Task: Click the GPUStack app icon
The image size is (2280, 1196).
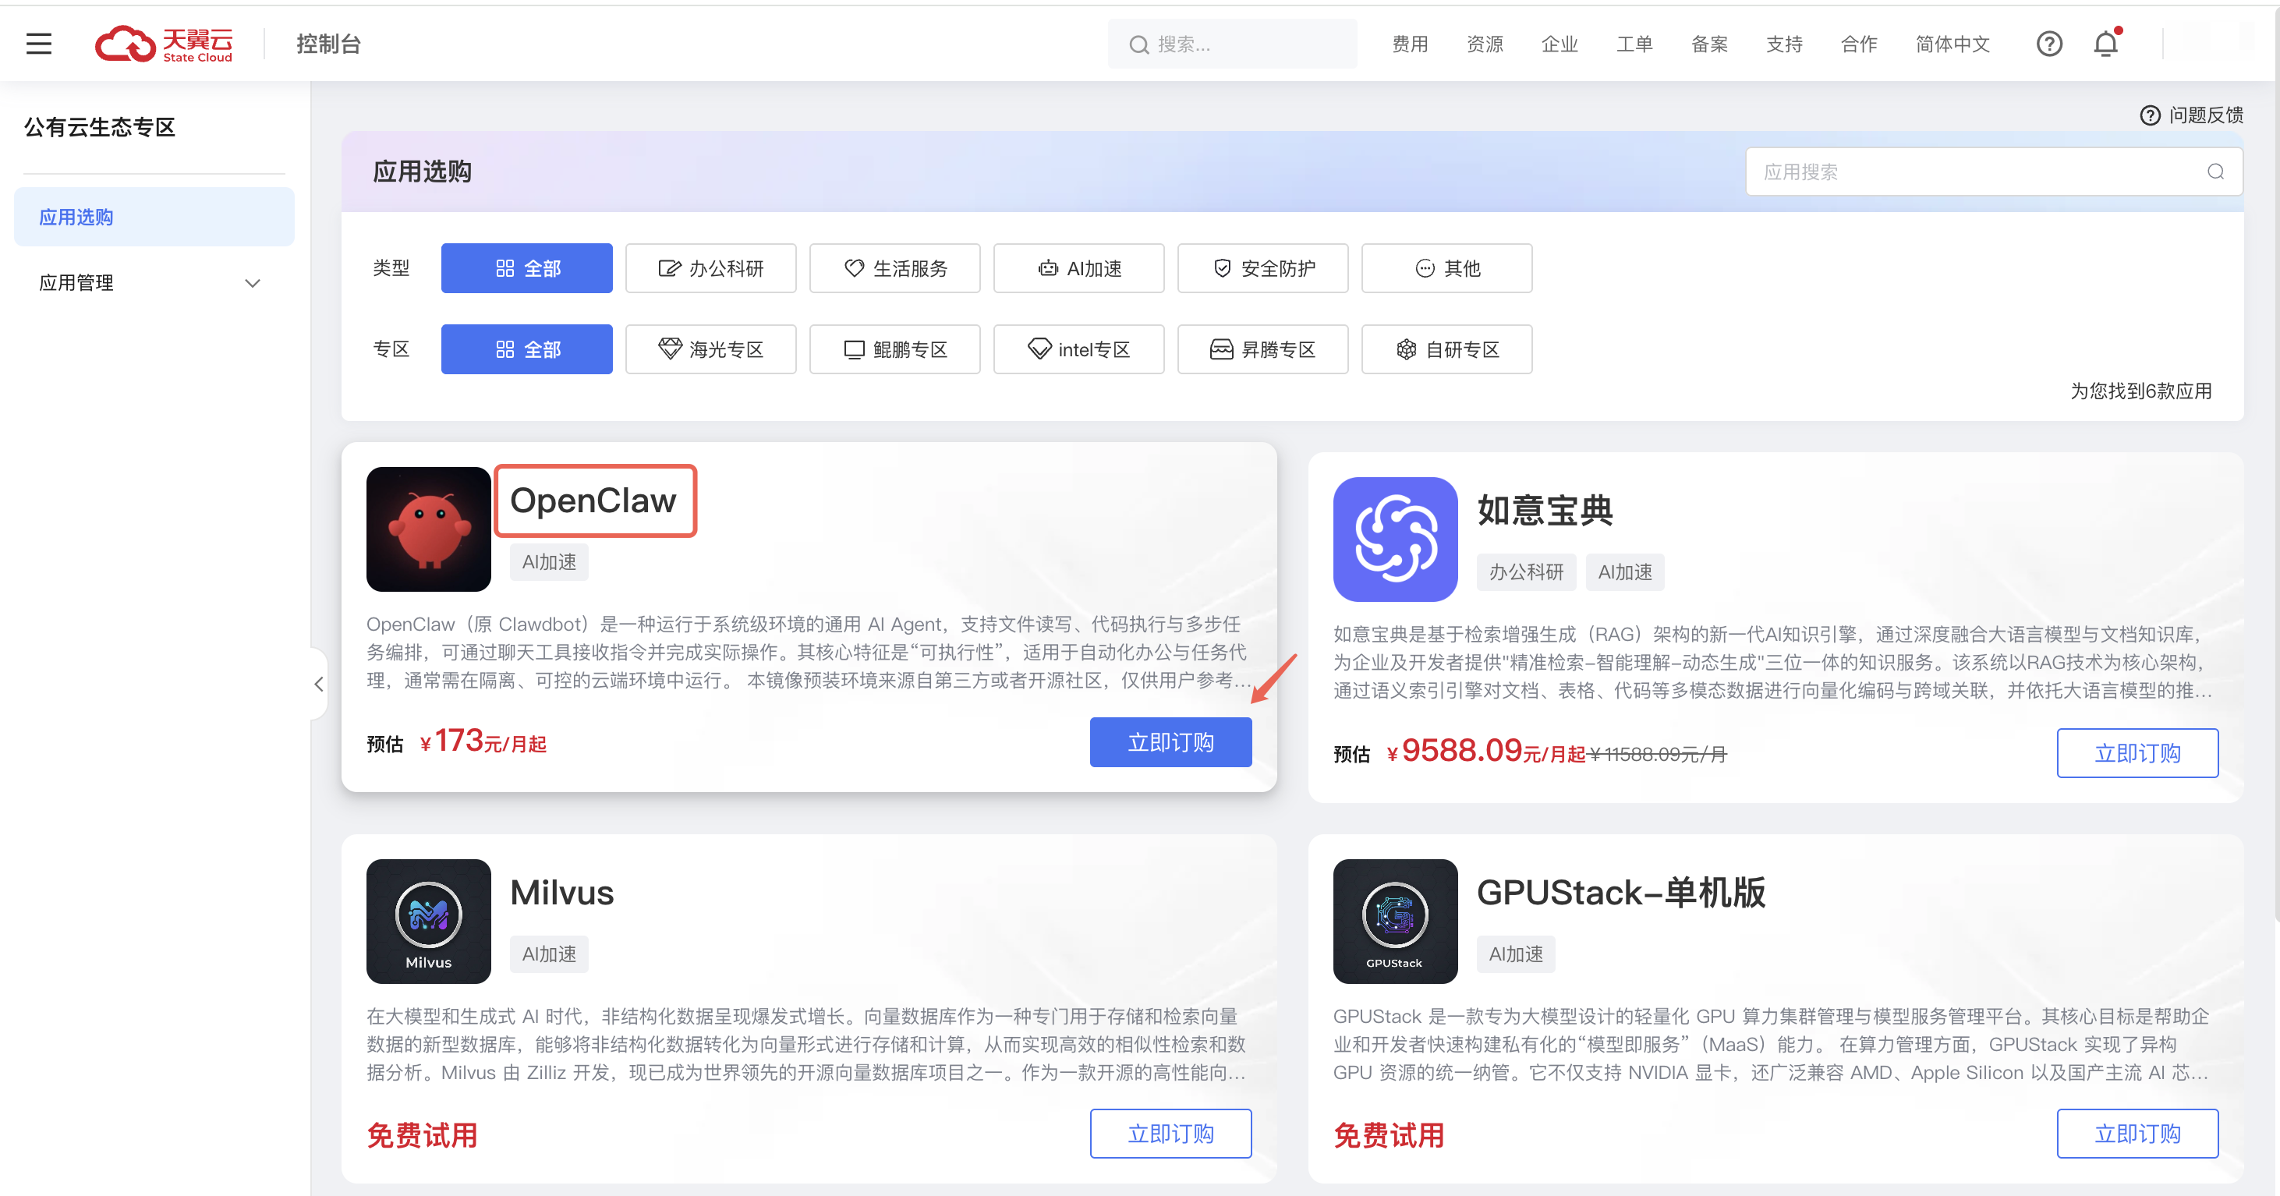Action: (x=1395, y=921)
